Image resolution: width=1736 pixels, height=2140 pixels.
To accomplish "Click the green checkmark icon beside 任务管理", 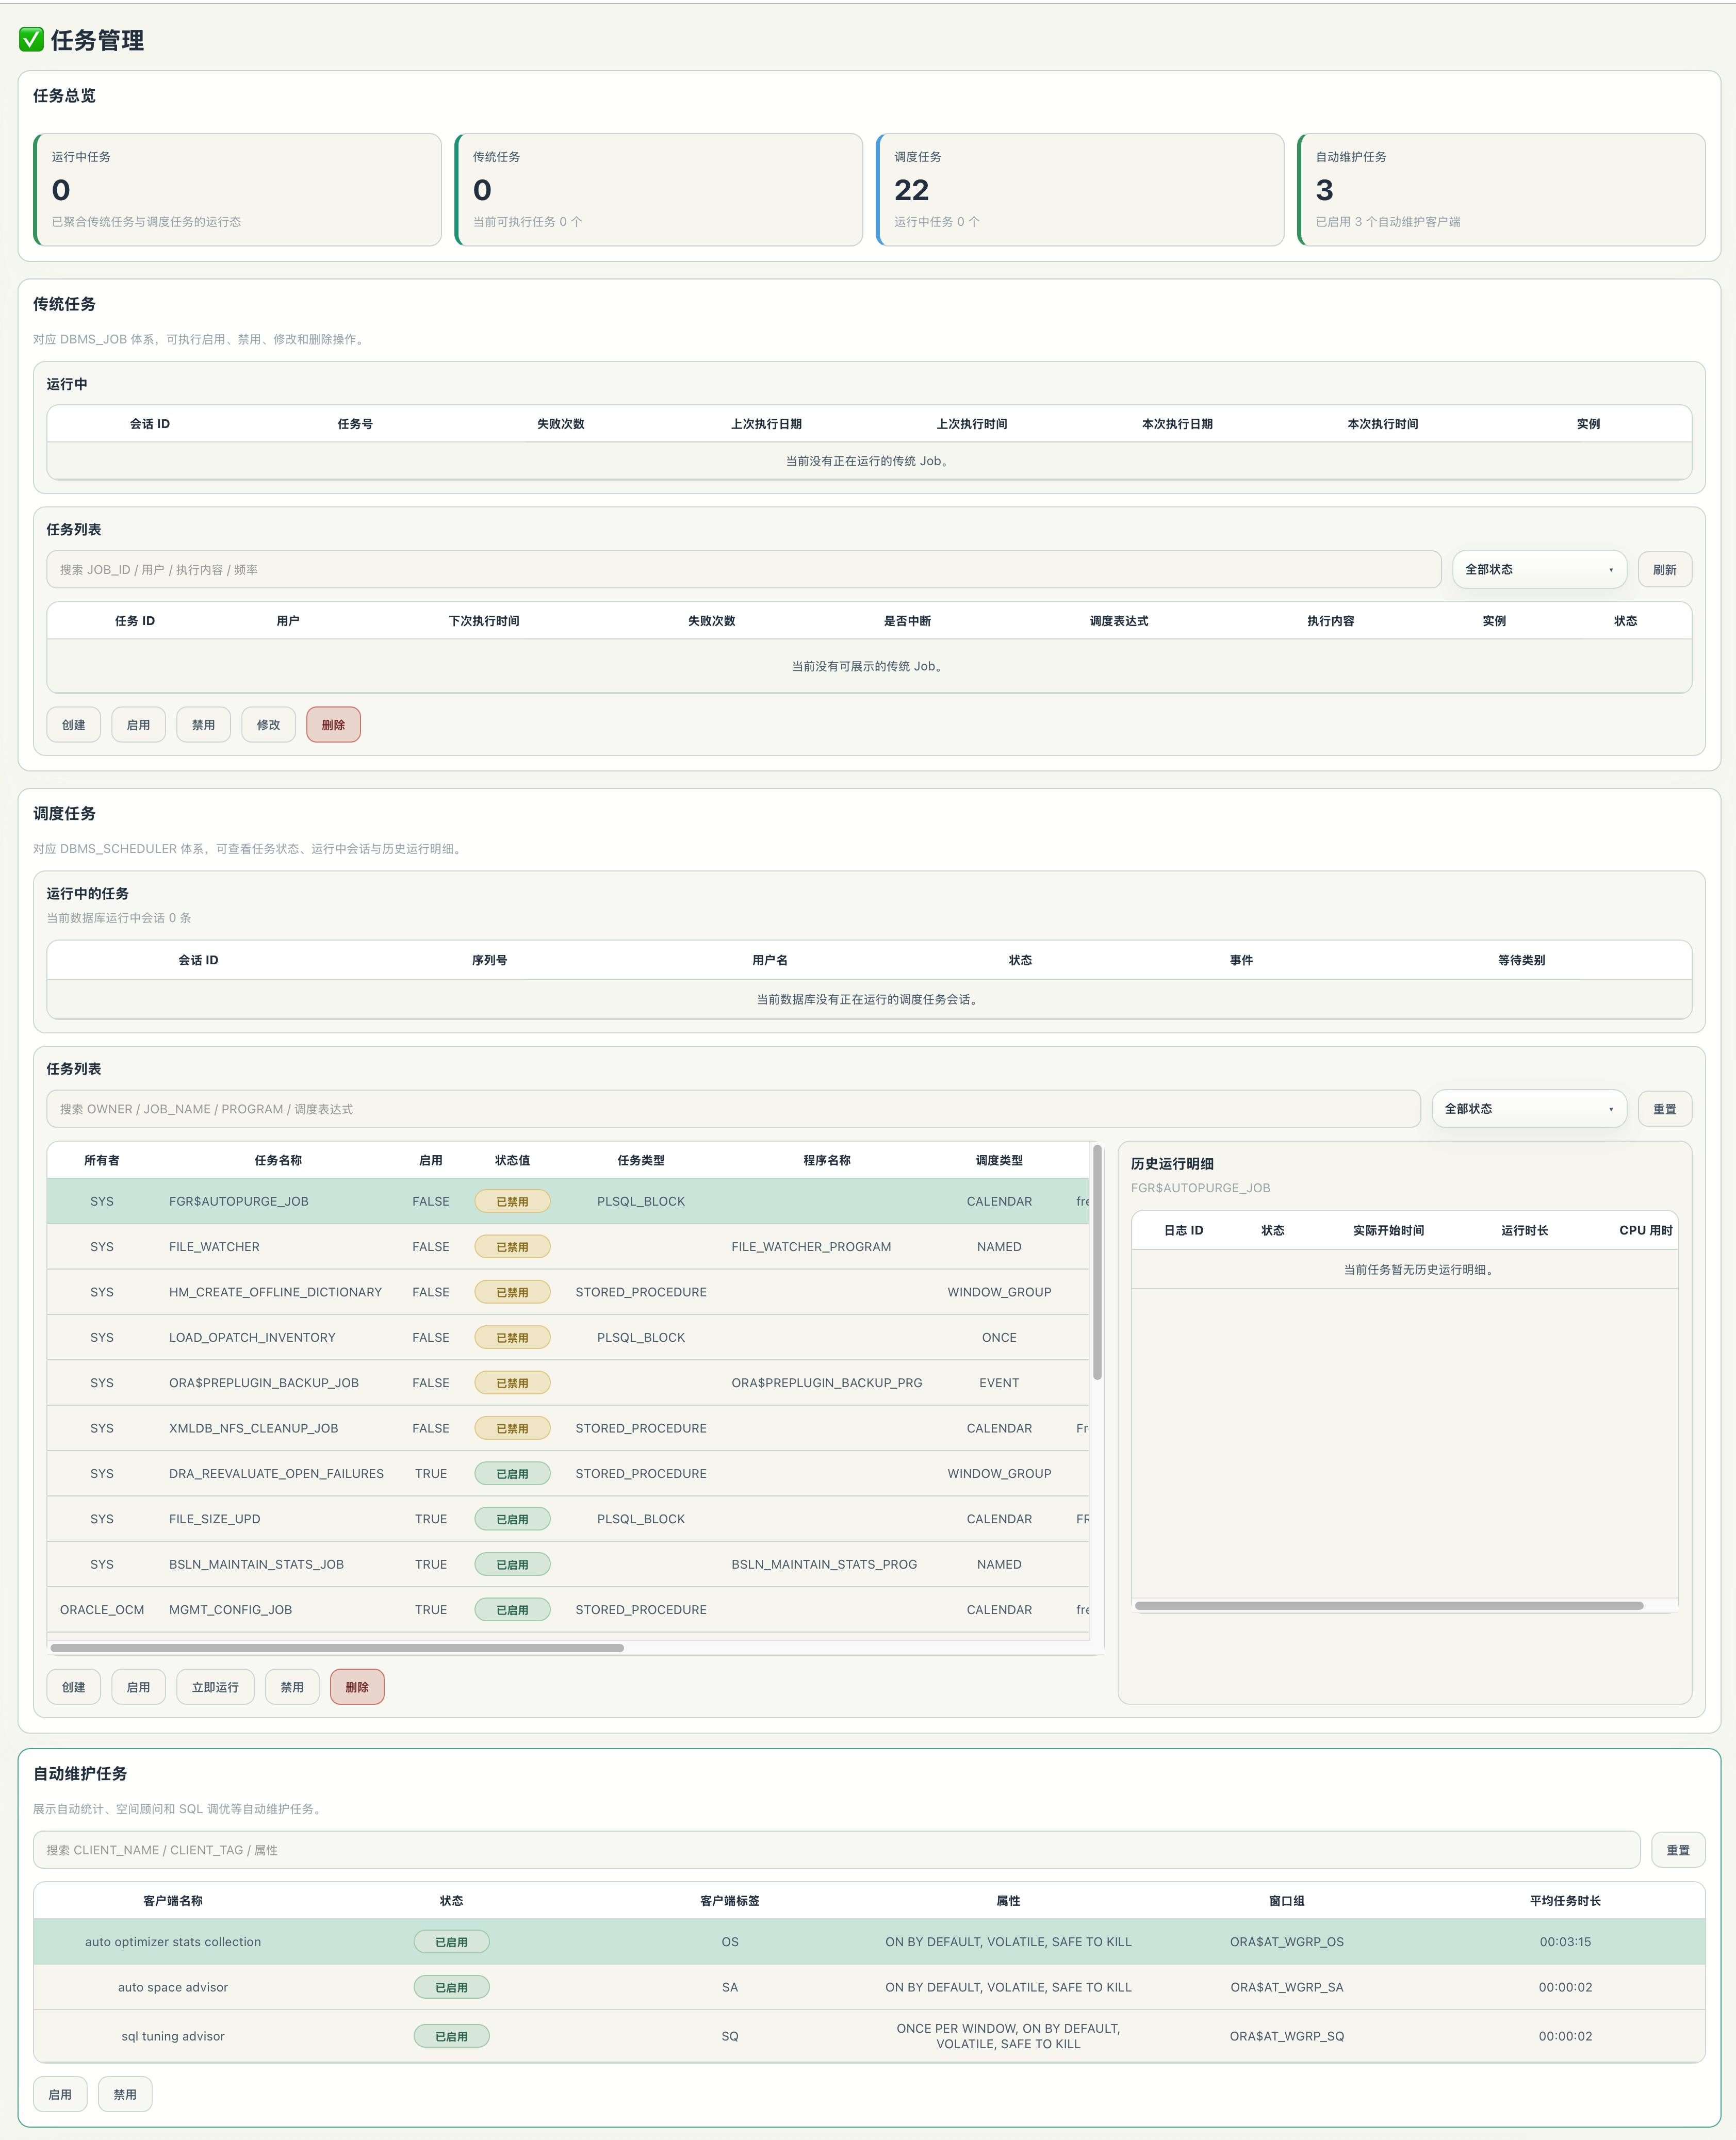I will [31, 39].
